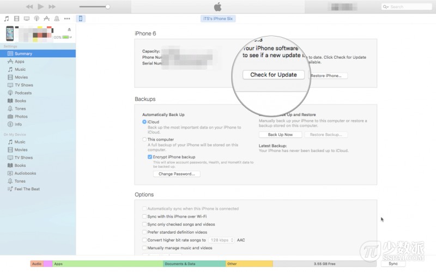Open the Tones bell icon in toolbar
436x272 pixels.
tap(57, 19)
